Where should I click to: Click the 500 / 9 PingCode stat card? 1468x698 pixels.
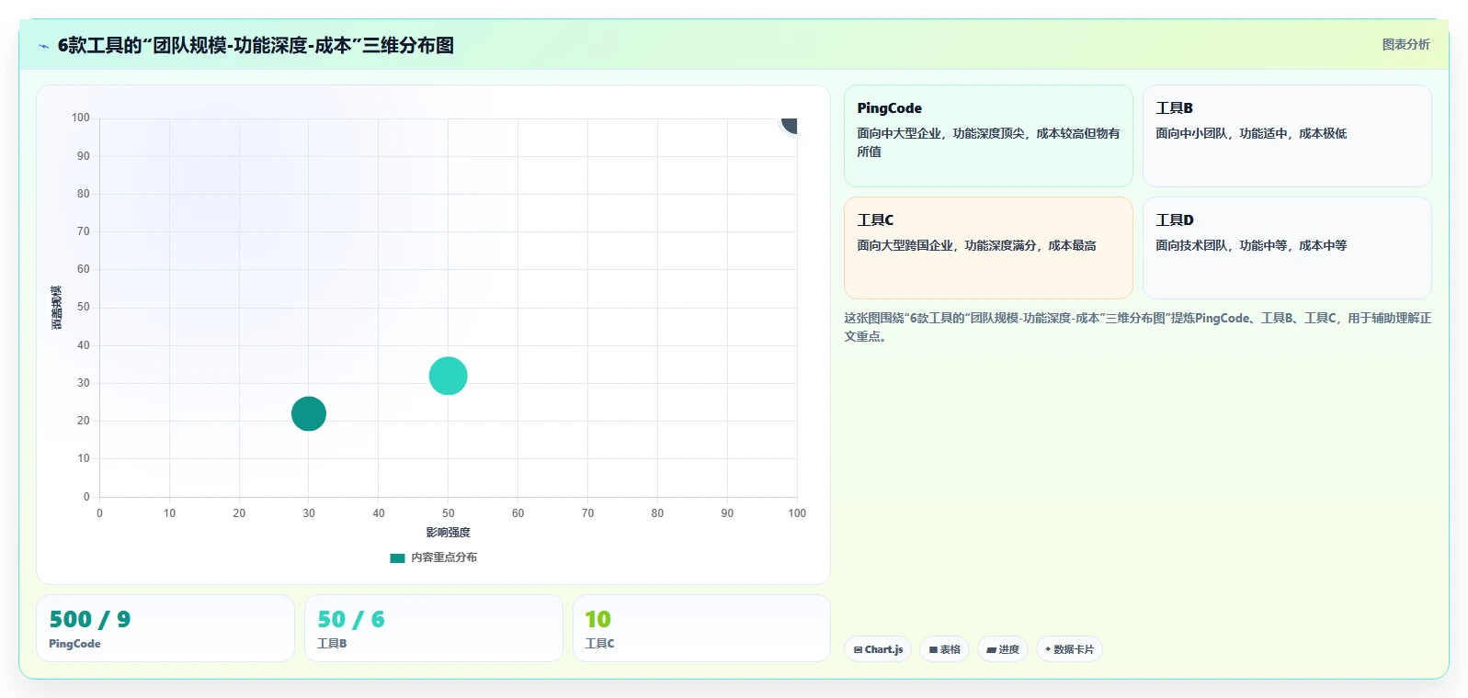click(x=165, y=628)
